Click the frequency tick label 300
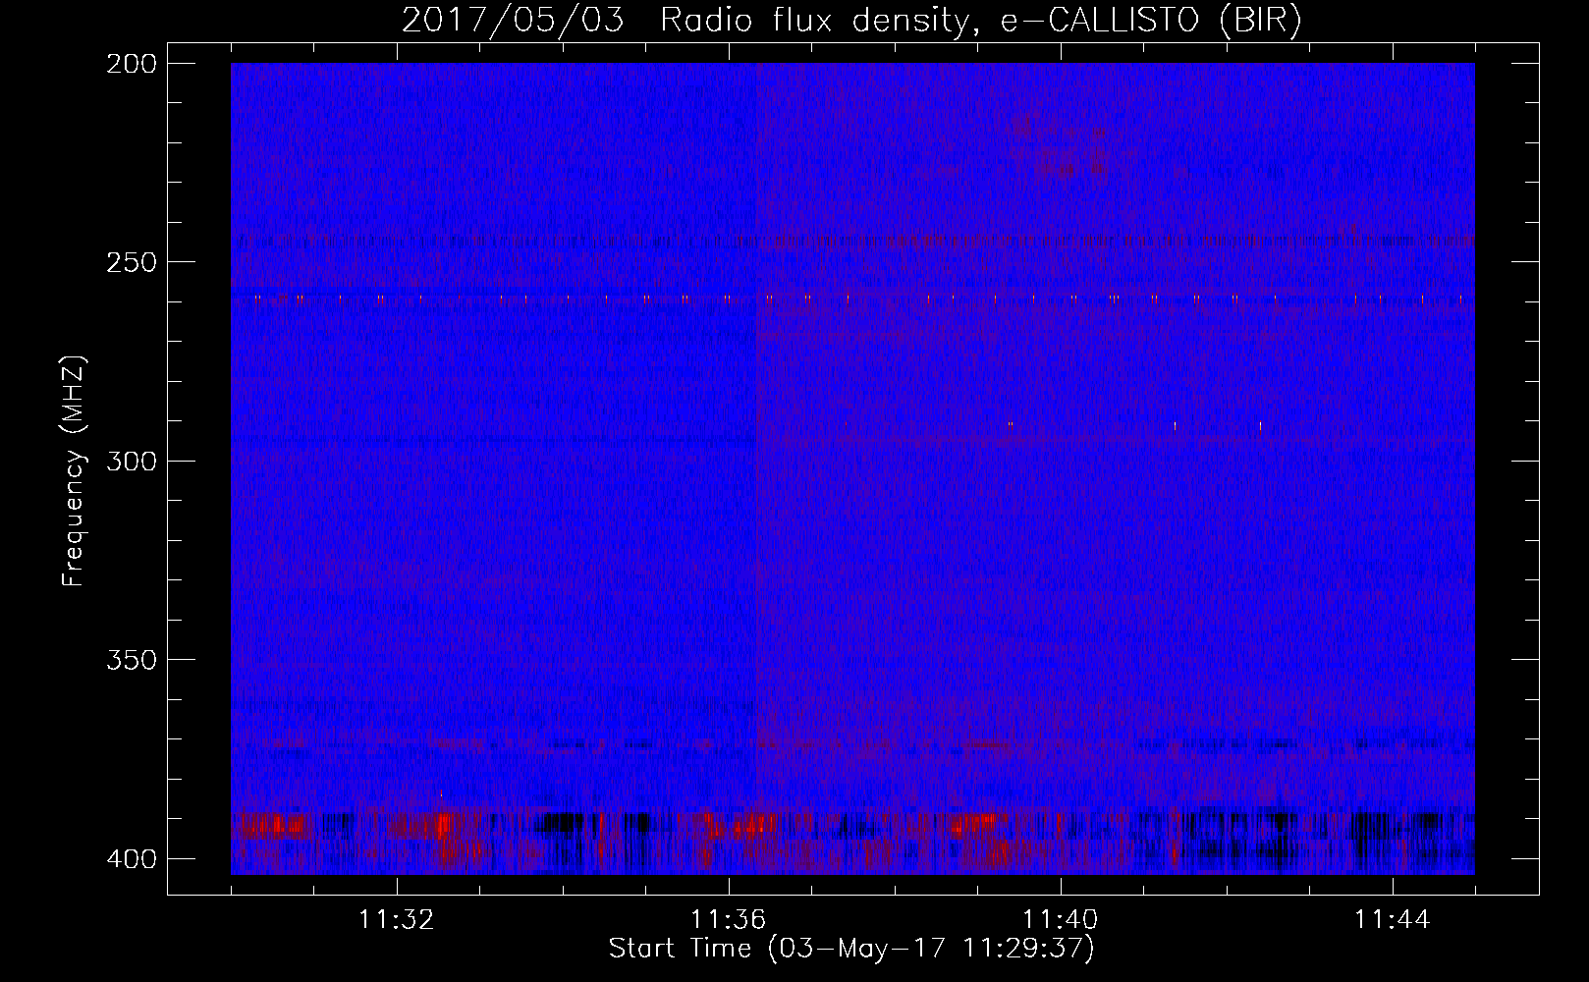This screenshot has width=1589, height=982. pos(131,462)
